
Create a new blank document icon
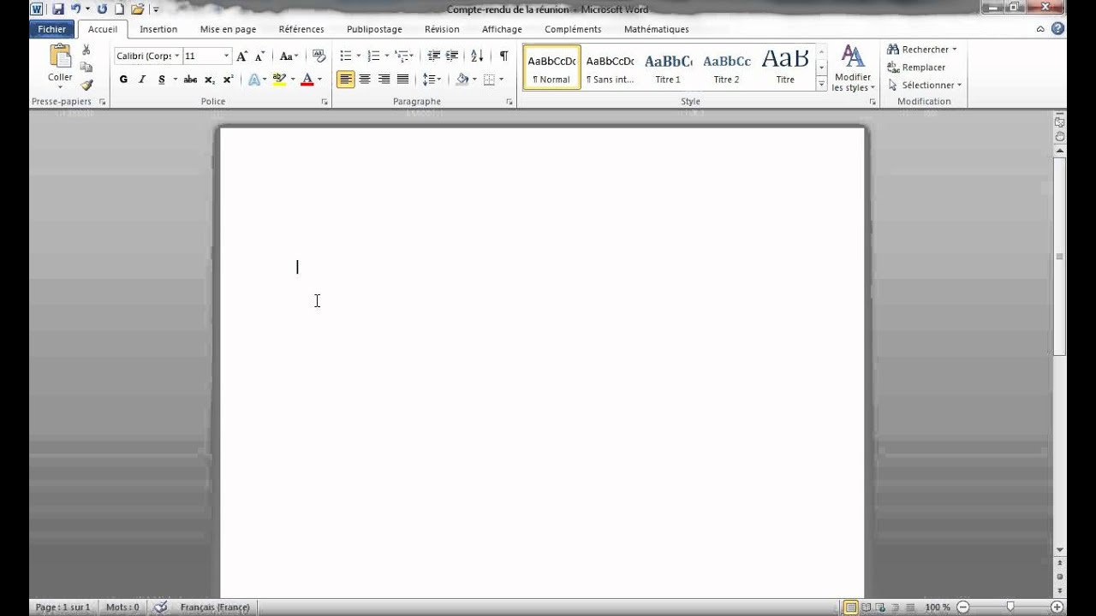point(119,9)
